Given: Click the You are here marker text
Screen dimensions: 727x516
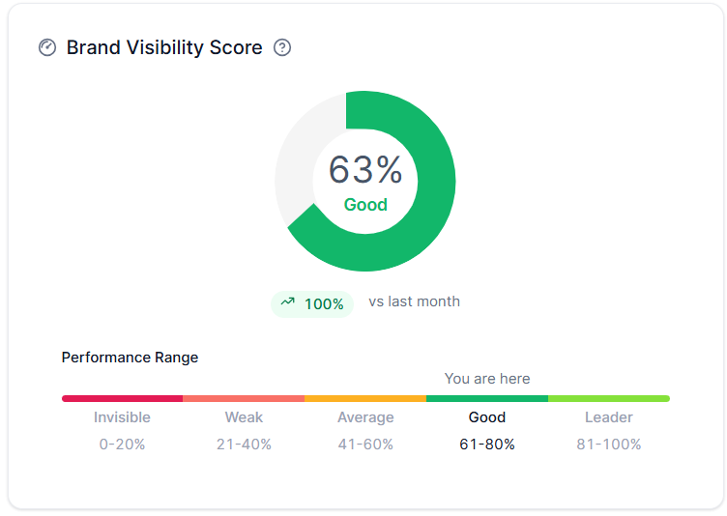Looking at the screenshot, I should tap(487, 379).
